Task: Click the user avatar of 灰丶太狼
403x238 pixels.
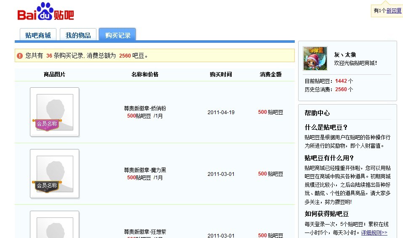Action: pyautogui.click(x=315, y=58)
